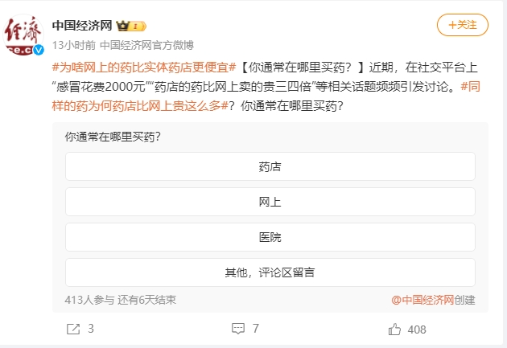Follow the account with +关注 button
Screen dimensions: 507x348
pos(463,25)
